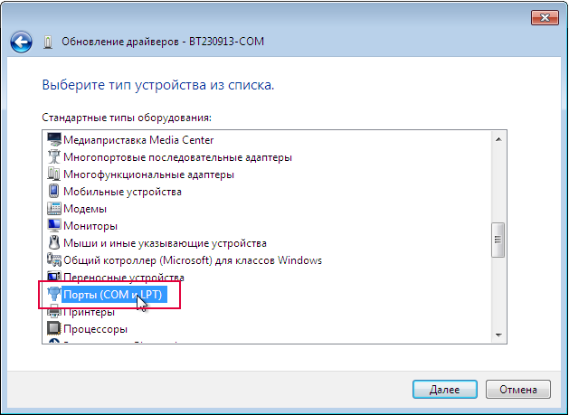Click the monitors icon

tap(54, 226)
